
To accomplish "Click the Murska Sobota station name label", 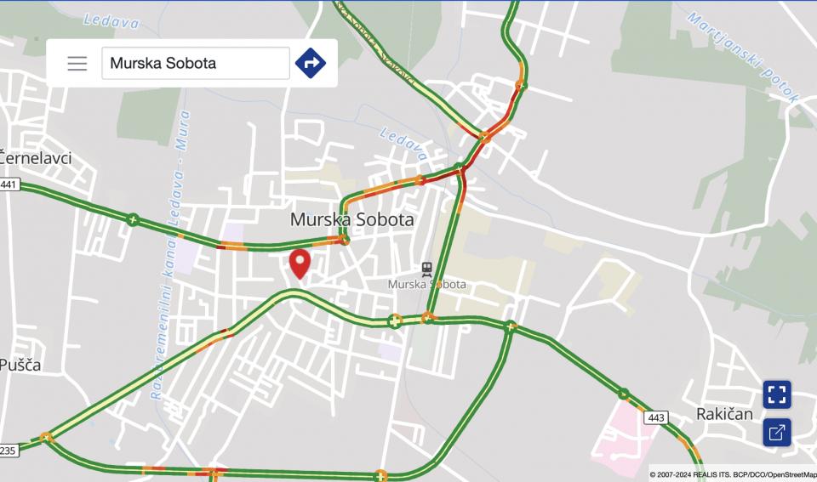I will click(426, 284).
